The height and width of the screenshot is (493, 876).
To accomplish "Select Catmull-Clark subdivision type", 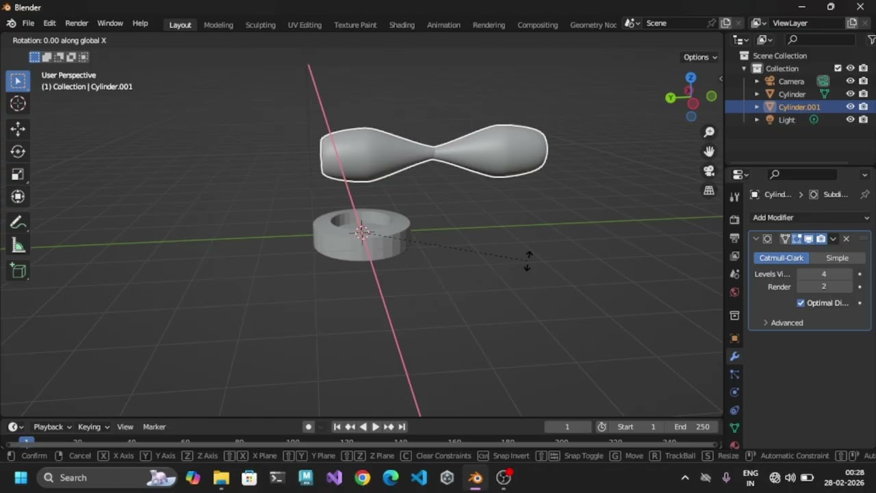I will point(781,258).
